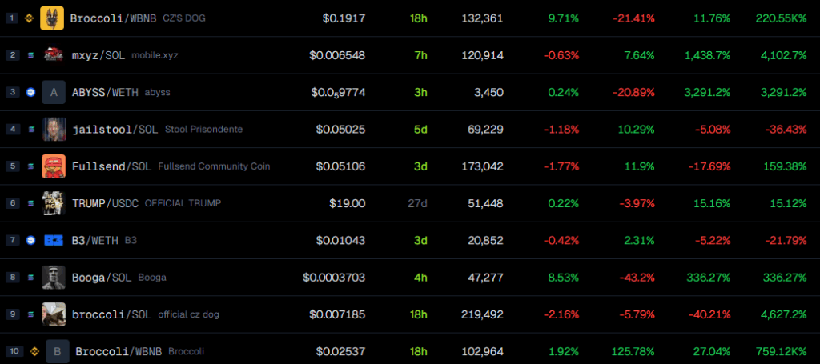Click the Base chain icon beside B3
The image size is (820, 364).
(30, 241)
